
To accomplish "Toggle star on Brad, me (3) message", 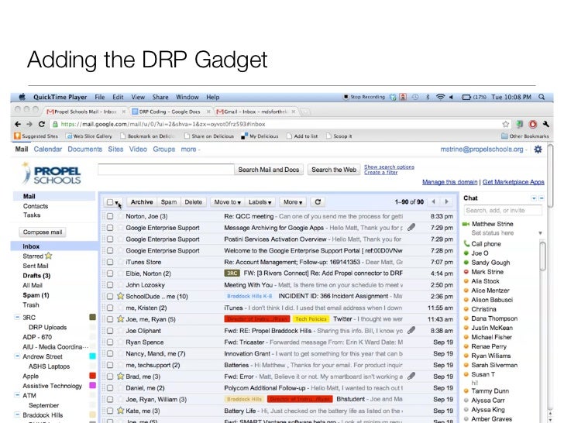I will 121,377.
